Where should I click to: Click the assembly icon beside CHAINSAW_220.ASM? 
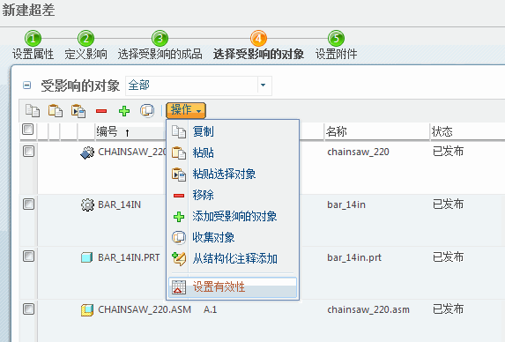pos(87,310)
